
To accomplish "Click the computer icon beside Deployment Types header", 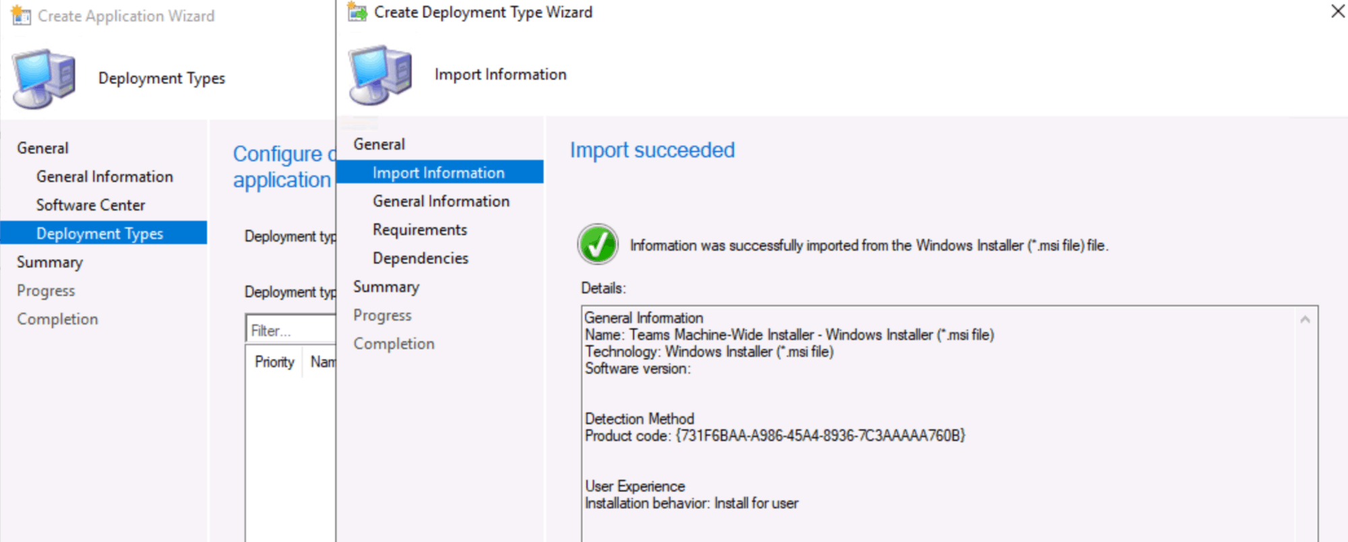I will pyautogui.click(x=44, y=78).
